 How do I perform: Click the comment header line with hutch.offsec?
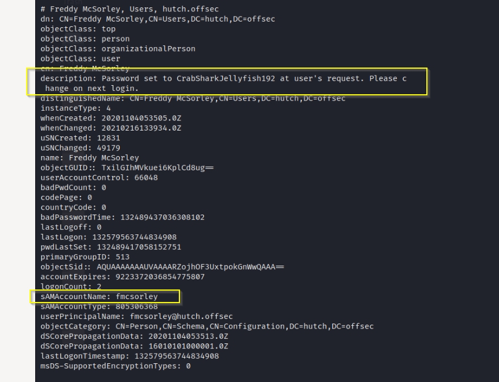(129, 9)
